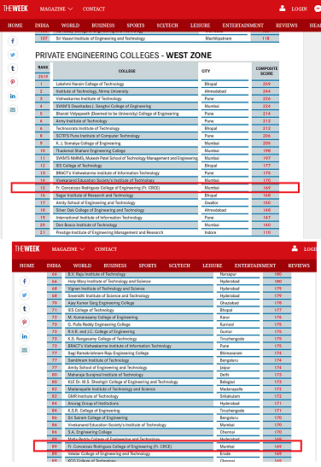Open Entertainment section in lower navigation
The height and width of the screenshot is (467, 321).
pyautogui.click(x=255, y=266)
